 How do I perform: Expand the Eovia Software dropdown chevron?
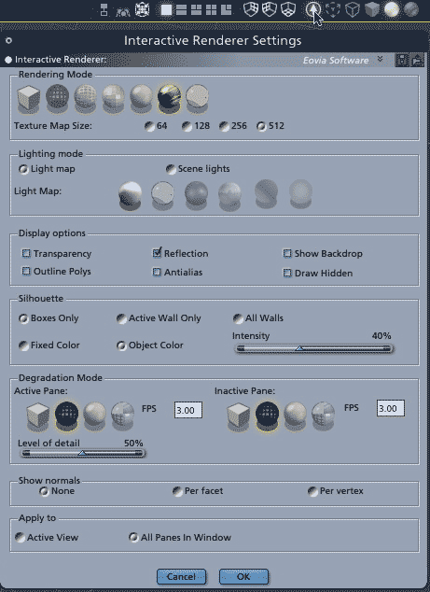380,59
